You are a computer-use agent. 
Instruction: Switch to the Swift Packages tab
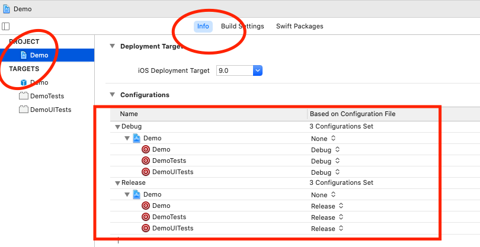click(299, 26)
